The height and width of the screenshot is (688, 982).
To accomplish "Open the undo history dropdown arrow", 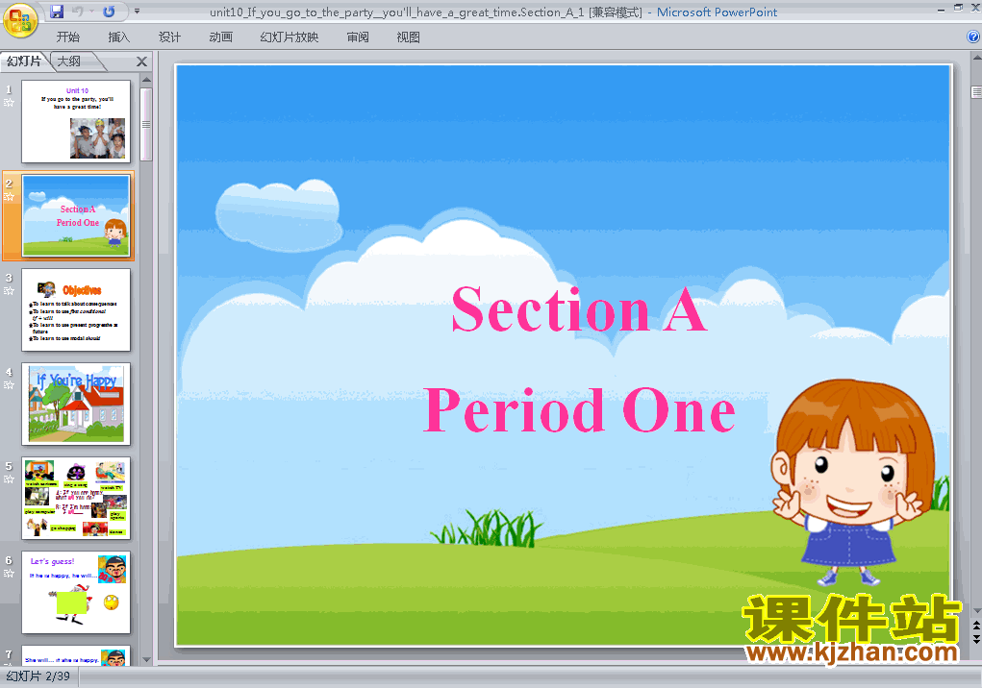I will point(91,12).
